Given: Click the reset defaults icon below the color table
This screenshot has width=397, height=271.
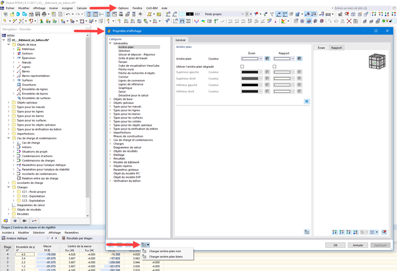Looking at the screenshot, I should [307, 101].
